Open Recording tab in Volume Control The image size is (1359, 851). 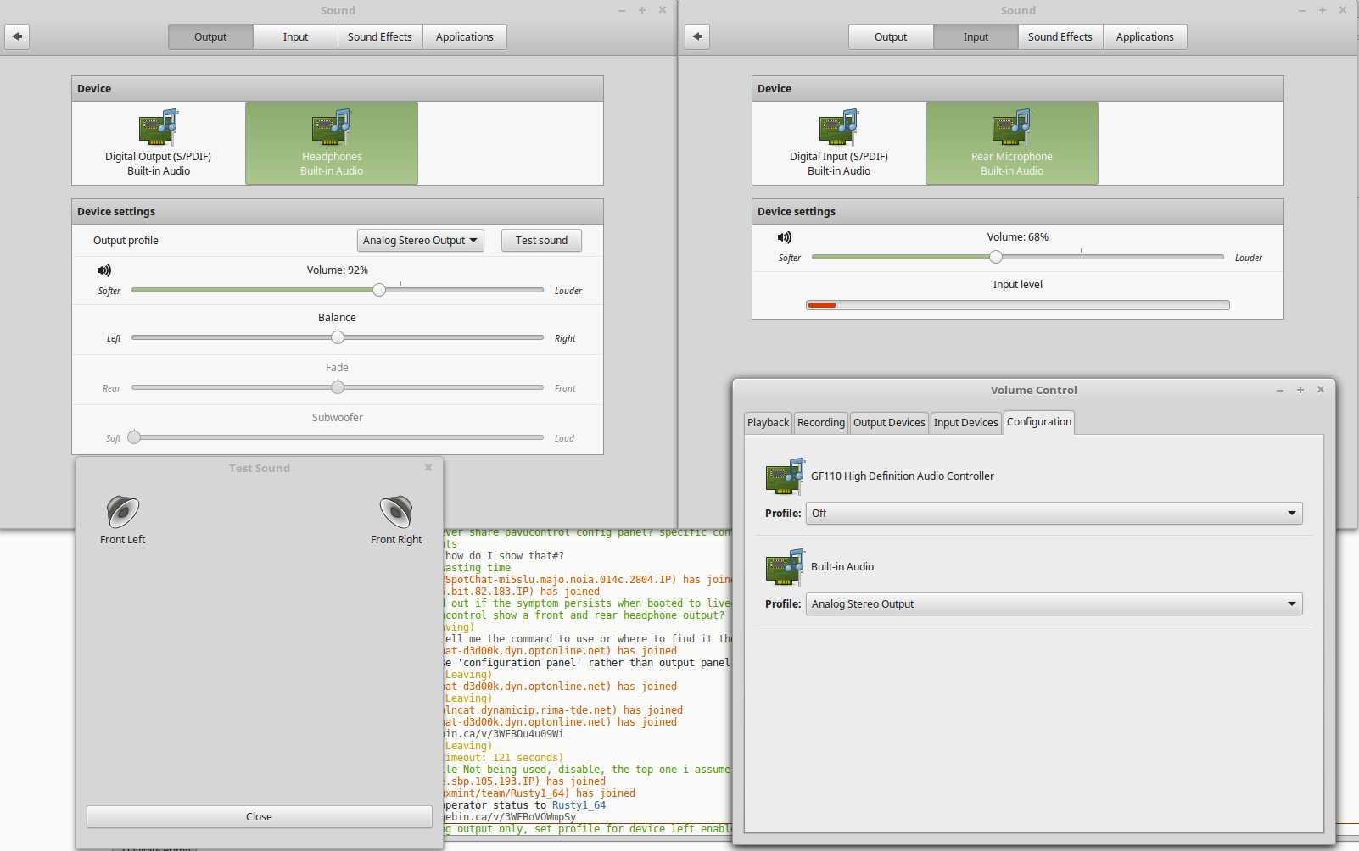(821, 423)
